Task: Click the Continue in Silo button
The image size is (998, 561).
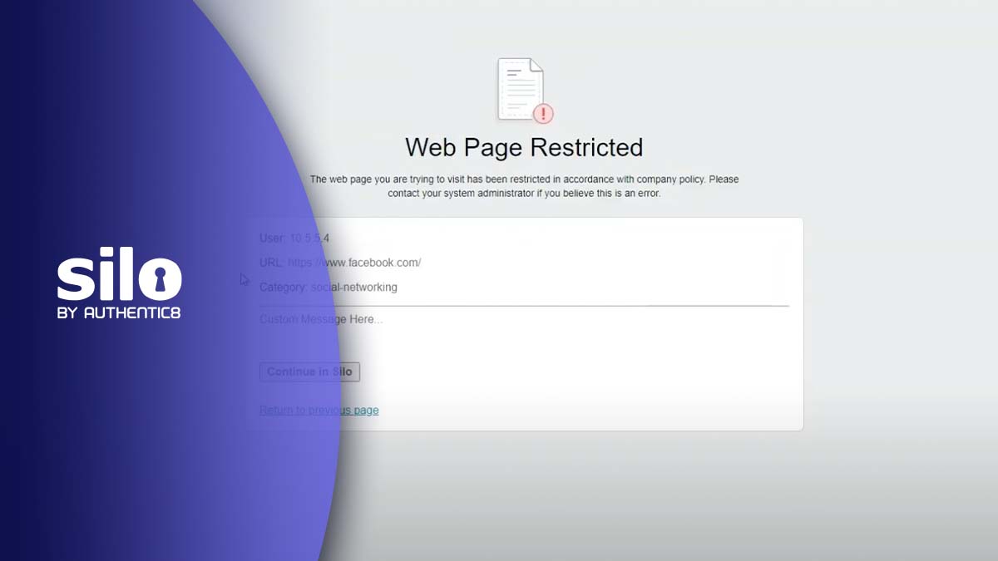Action: 309,372
